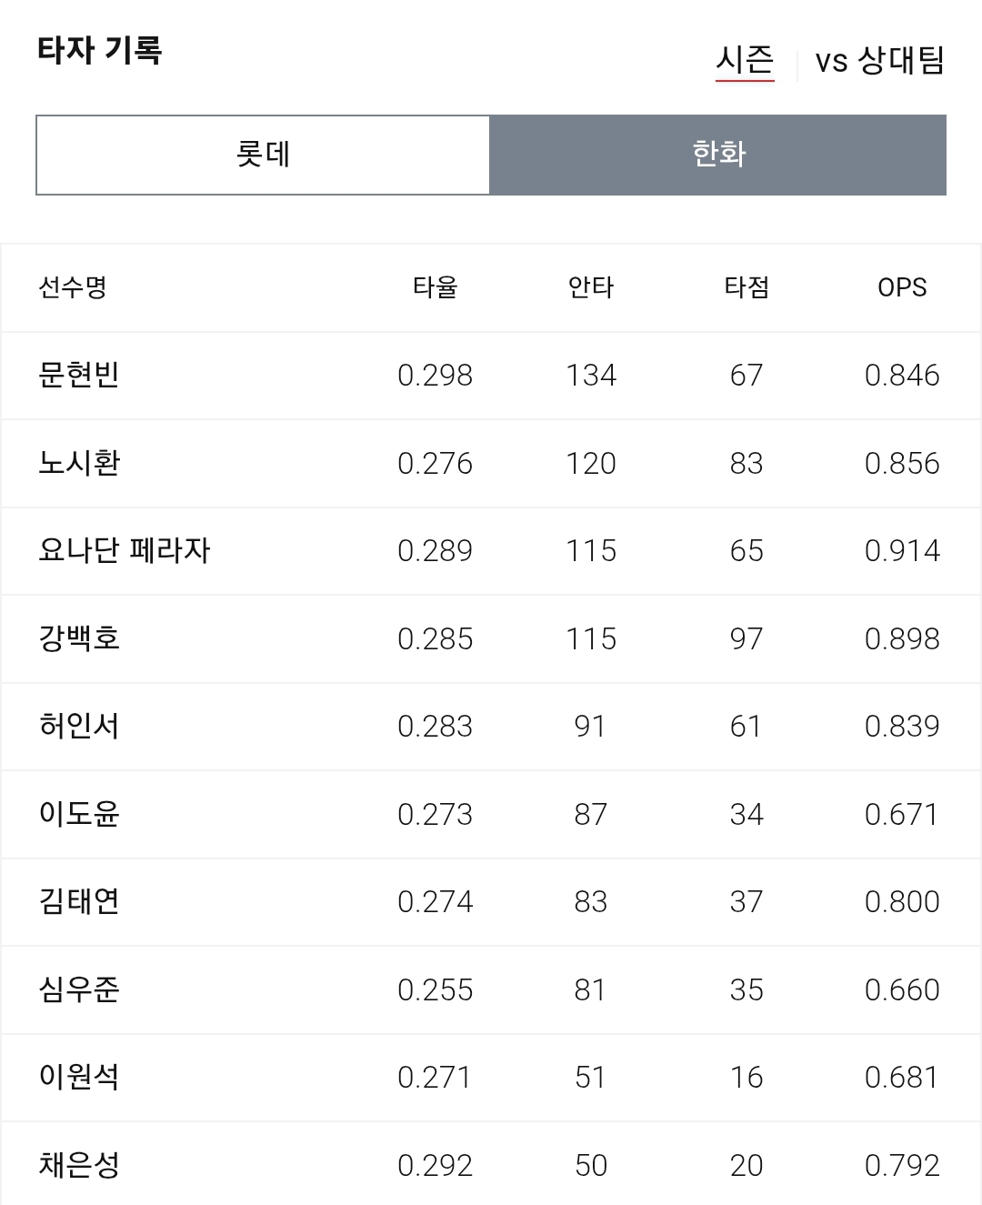Sort by 타점 column header
Image resolution: width=982 pixels, height=1205 pixels.
(x=747, y=287)
